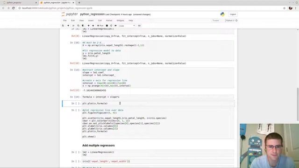Open a new browser tab
The height and width of the screenshot is (168, 299).
tap(79, 3)
